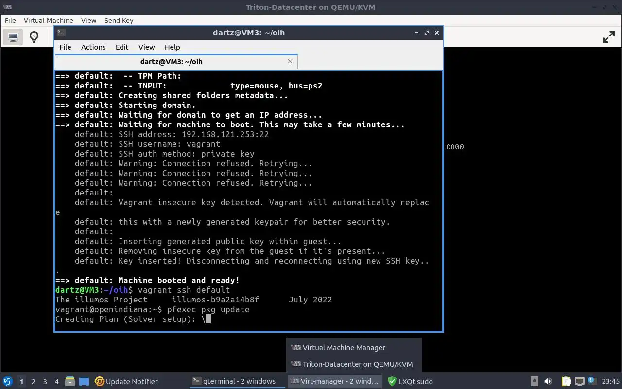
Task: Switch to virtual desktop 1
Action: 21,381
